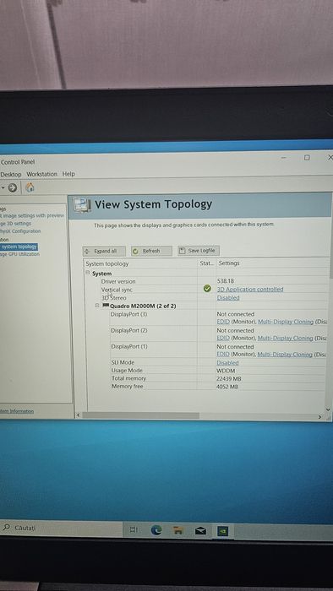Click the green check status icon
The height and width of the screenshot is (591, 333).
click(x=207, y=289)
